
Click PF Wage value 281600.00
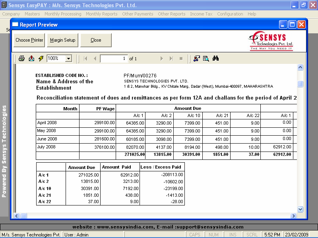coord(105,139)
